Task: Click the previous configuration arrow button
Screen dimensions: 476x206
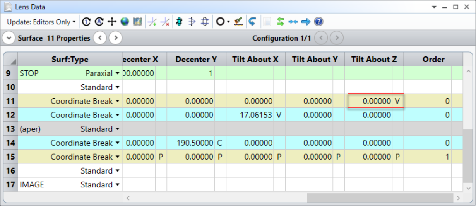Action: tap(322, 38)
